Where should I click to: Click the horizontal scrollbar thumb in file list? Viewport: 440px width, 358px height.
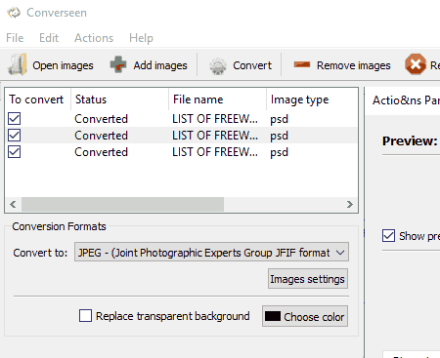pos(122,204)
